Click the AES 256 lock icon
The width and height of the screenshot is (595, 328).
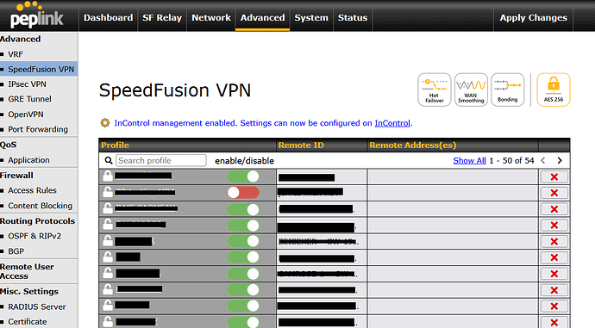(x=554, y=90)
